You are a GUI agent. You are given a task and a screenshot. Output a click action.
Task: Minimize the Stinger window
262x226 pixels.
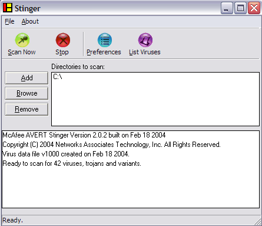(227, 8)
